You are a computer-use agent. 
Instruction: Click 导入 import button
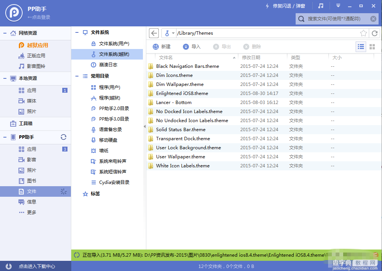(192, 46)
